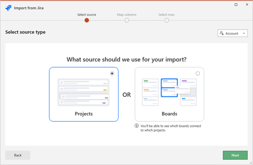This screenshot has width=253, height=165.
Task: Maximize the Import from Jira window
Action: tap(236, 4)
